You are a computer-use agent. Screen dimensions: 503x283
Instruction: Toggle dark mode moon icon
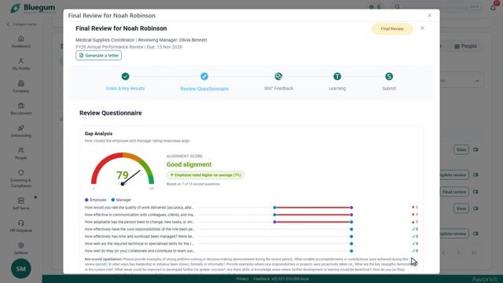coord(379,7)
